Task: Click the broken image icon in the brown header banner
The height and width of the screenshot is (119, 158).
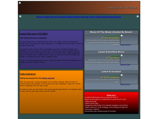Action: click(20, 3)
